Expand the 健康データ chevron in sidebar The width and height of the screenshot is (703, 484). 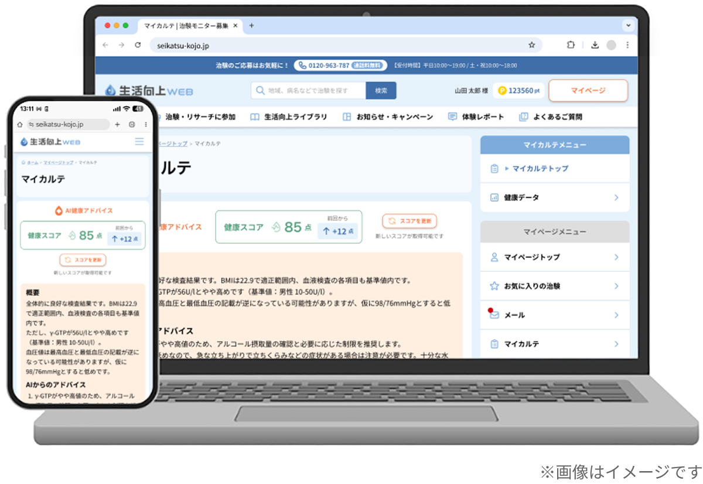click(x=616, y=198)
